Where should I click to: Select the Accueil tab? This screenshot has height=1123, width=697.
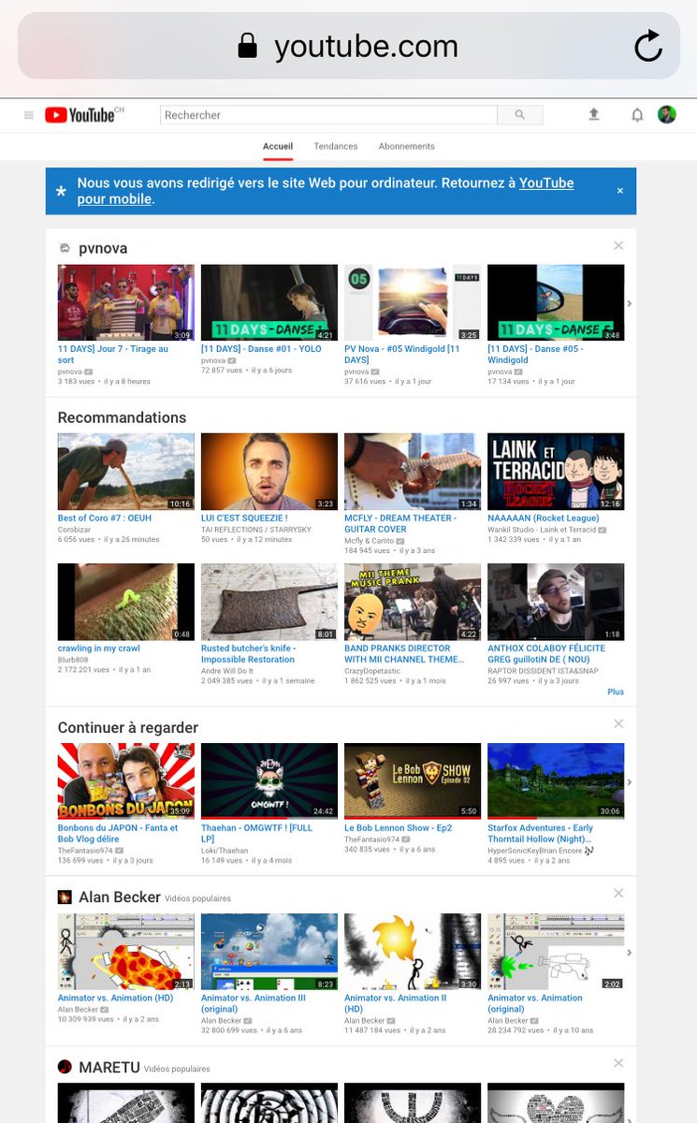(x=278, y=146)
